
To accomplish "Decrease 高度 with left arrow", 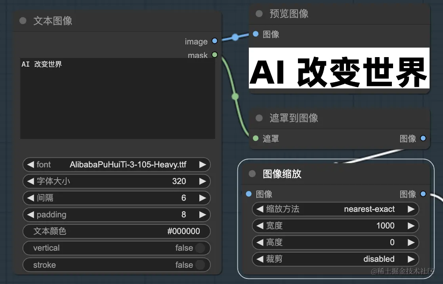I will (260, 242).
